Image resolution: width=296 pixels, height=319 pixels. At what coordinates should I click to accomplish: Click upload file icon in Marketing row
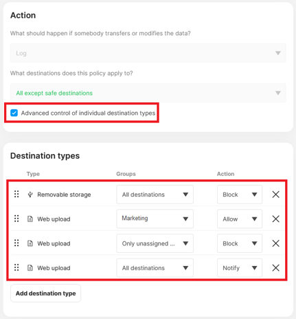point(30,219)
